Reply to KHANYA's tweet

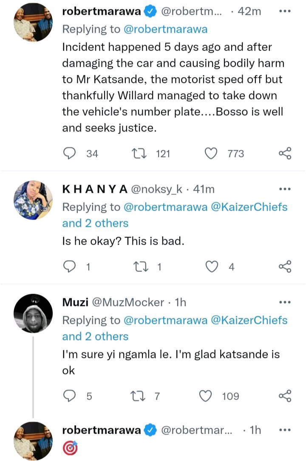[70, 266]
